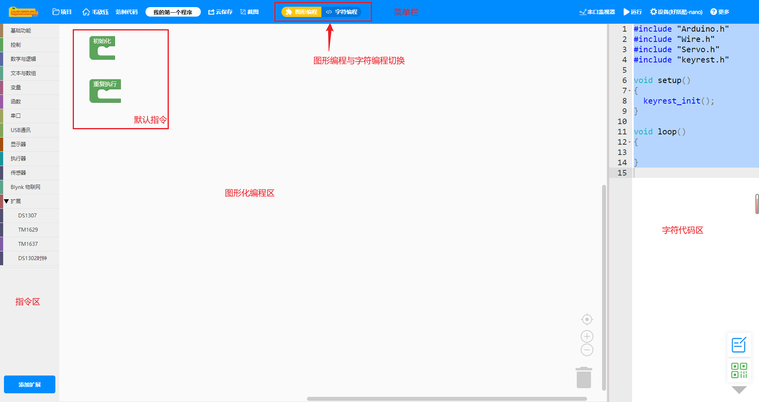Collapse the floating tools down arrow
The image size is (759, 402).
coord(739,390)
